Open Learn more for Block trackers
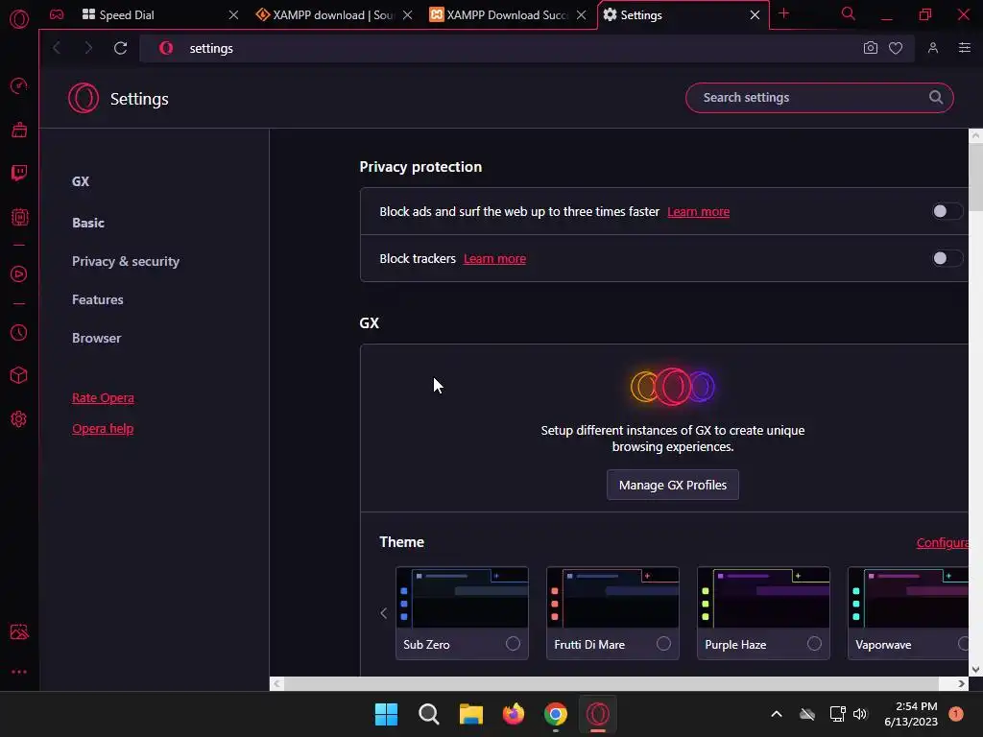This screenshot has width=983, height=737. tap(494, 259)
